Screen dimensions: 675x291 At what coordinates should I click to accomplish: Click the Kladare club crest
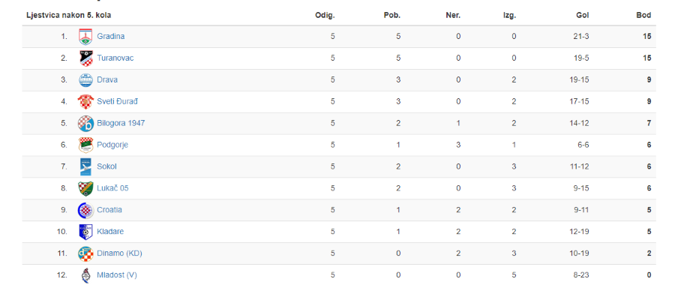85,232
